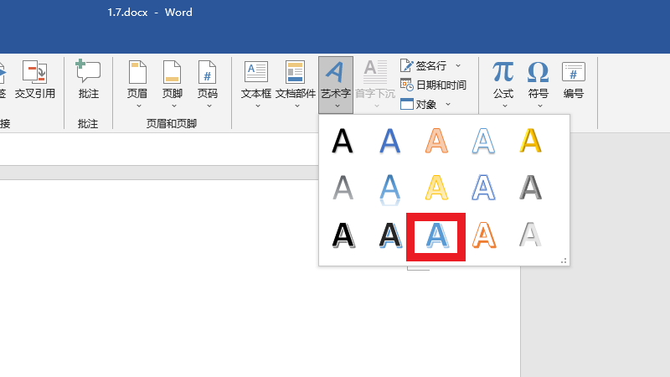Click 日期和时间 (Date and Time)
Viewport: 670px width, 377px height.
(433, 85)
